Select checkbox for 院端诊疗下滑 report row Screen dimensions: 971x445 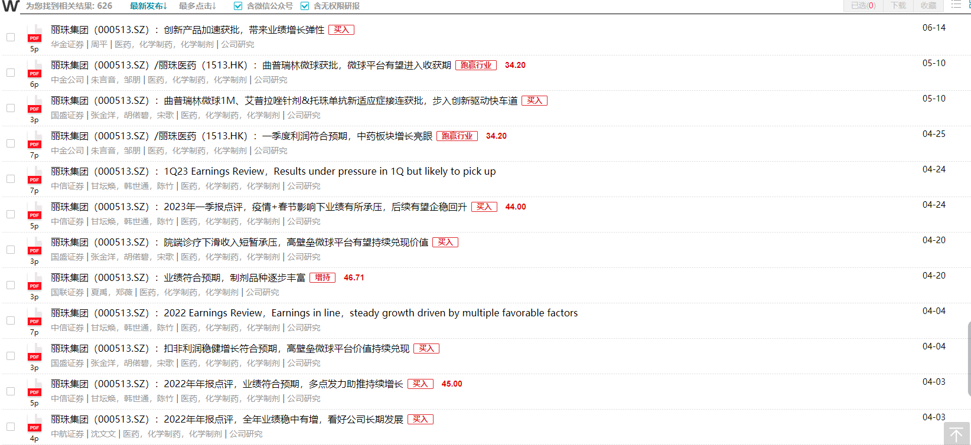(11, 250)
